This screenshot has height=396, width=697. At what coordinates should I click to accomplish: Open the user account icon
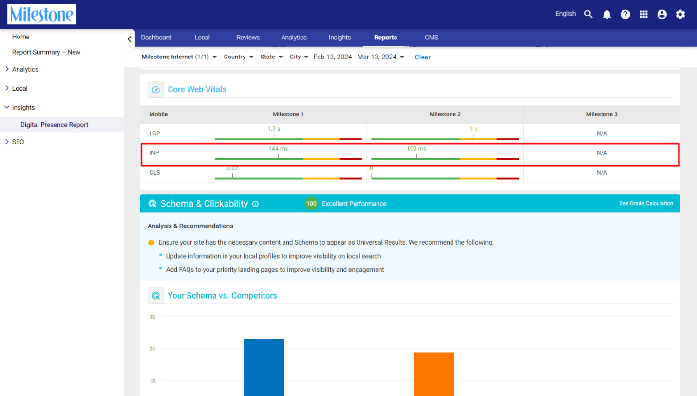point(662,15)
